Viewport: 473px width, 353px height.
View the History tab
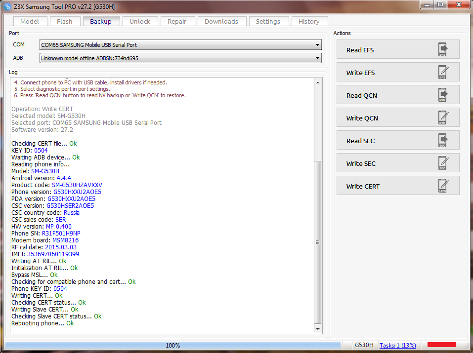click(309, 21)
